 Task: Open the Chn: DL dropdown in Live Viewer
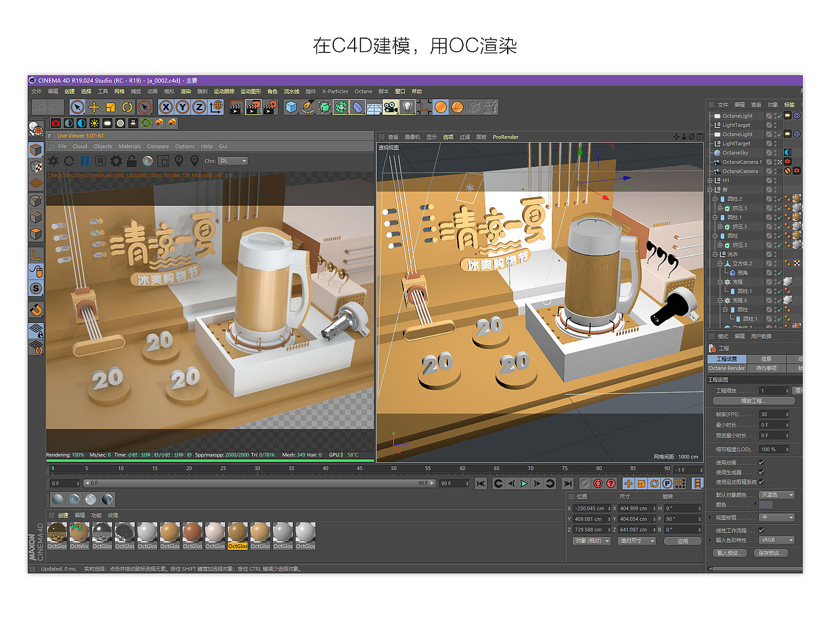click(x=233, y=160)
